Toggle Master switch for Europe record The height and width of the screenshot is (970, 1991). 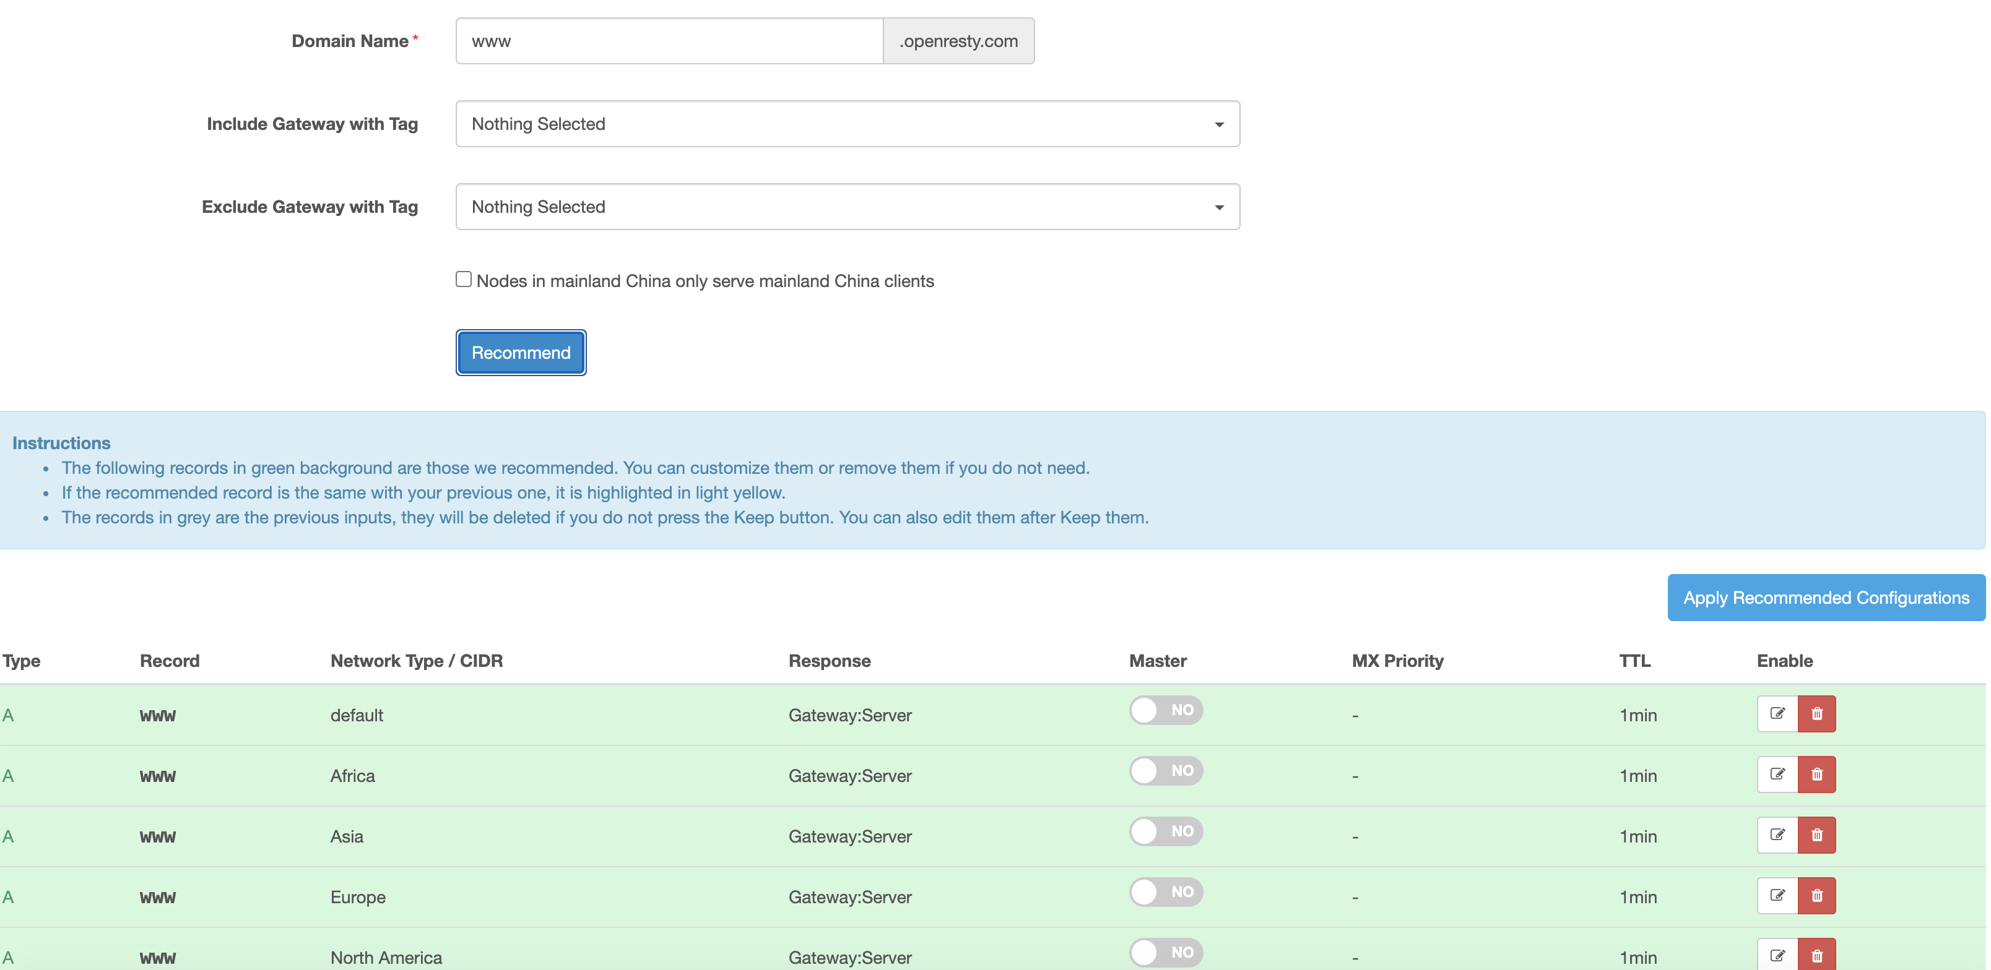click(1166, 892)
